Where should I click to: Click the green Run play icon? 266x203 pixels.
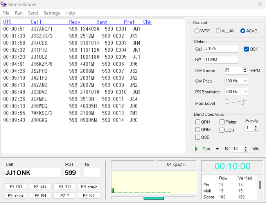[196, 149]
